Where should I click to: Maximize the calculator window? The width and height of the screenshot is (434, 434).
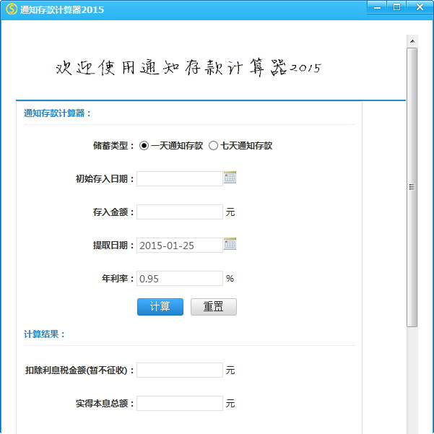coord(396,7)
